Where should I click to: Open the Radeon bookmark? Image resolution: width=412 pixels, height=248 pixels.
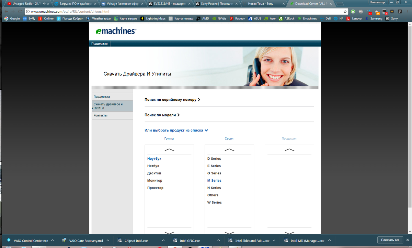(x=238, y=18)
